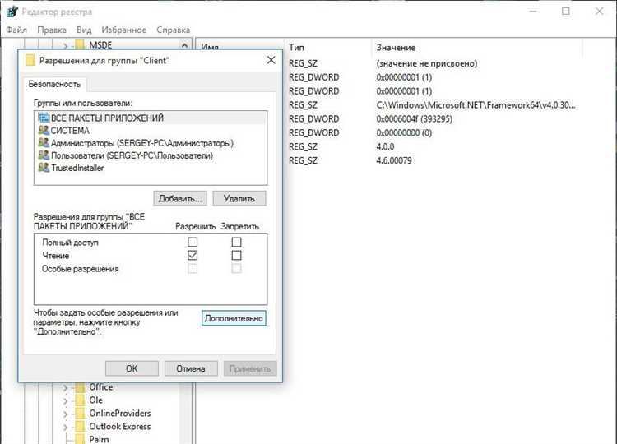Click the Outlook Express folder icon
This screenshot has width=617, height=444.
(x=80, y=427)
